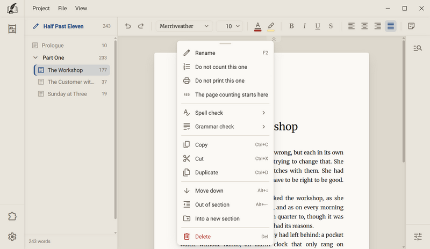Toggle Bold formatting

[291, 26]
